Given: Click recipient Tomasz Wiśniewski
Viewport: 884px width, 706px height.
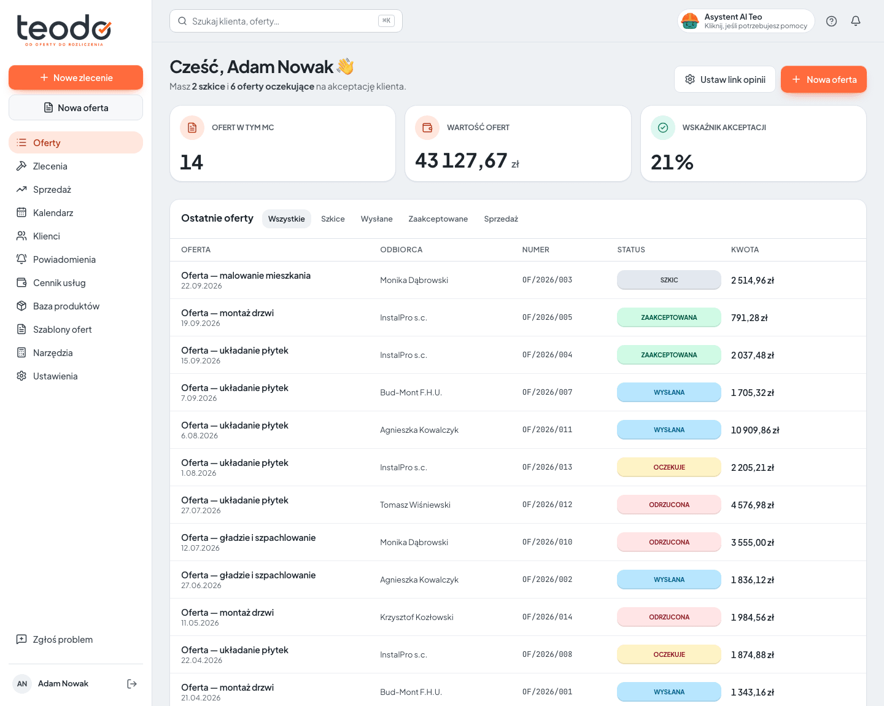Looking at the screenshot, I should click(x=415, y=505).
